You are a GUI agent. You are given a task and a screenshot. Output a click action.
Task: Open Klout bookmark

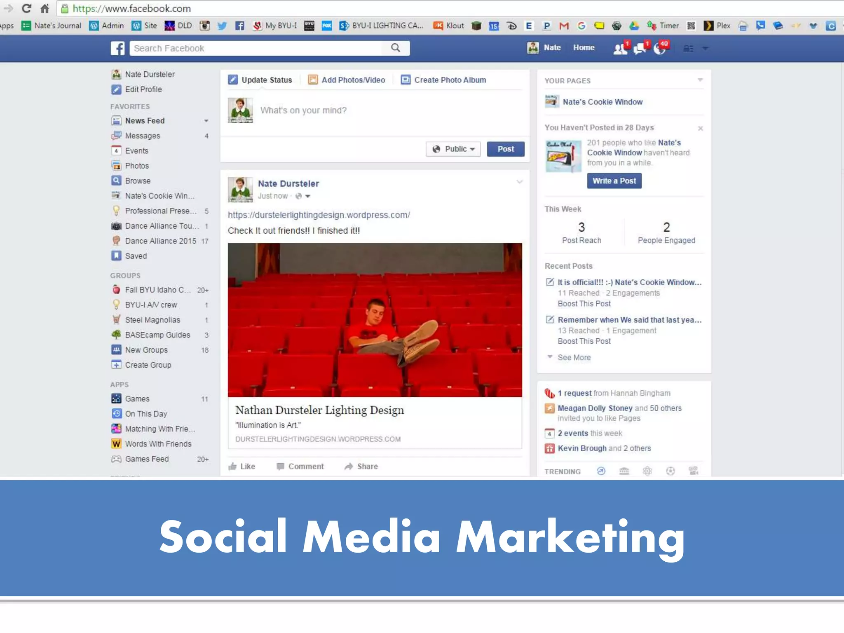(x=449, y=26)
